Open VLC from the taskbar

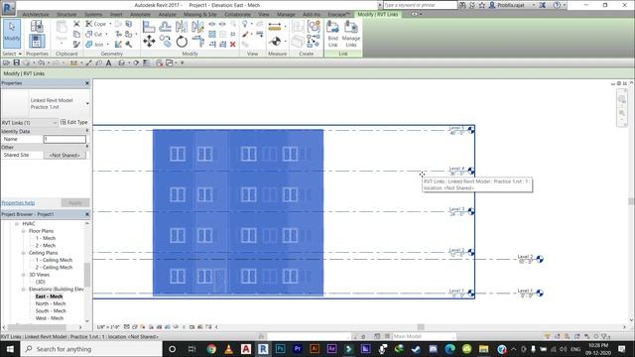pyautogui.click(x=228, y=349)
